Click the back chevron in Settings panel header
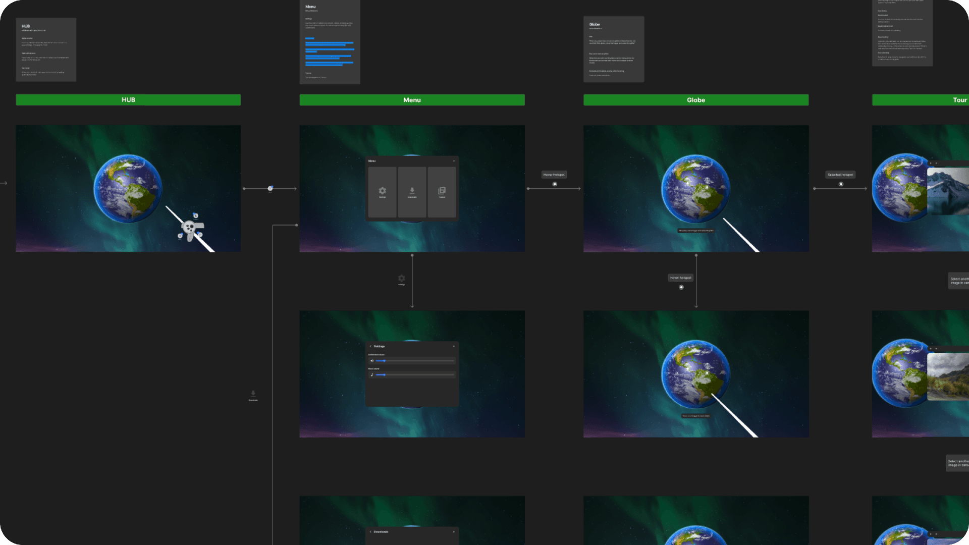Image resolution: width=969 pixels, height=545 pixels. [x=370, y=347]
